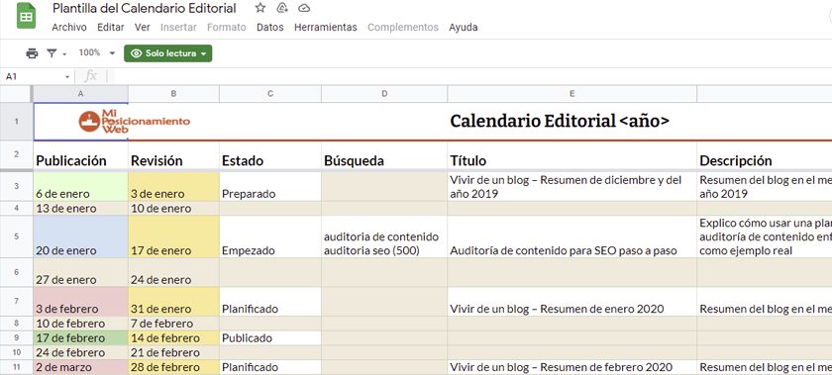Star the Plantilla del Calendario Editorial document

260,8
